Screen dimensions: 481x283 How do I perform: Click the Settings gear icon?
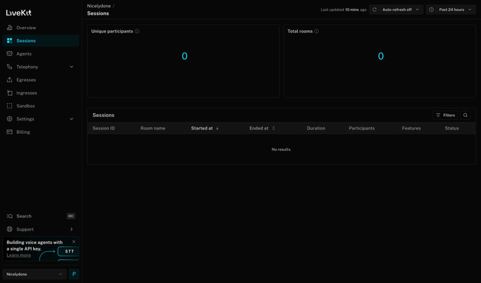[x=10, y=119]
